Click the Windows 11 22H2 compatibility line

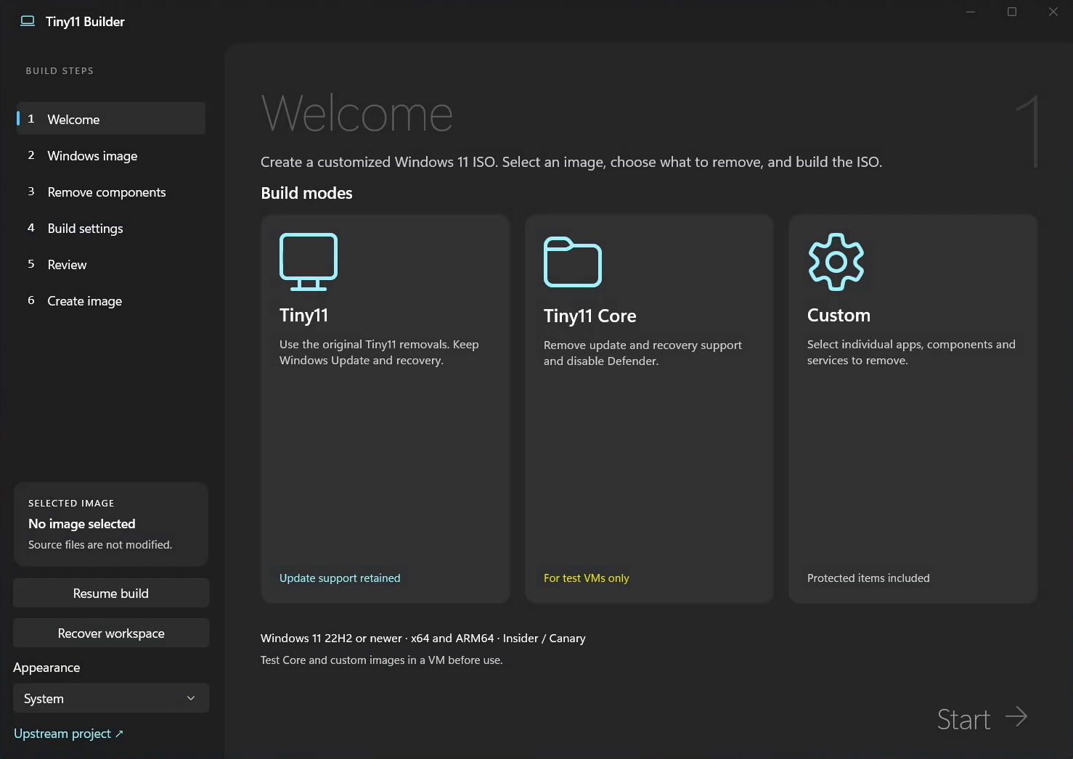(x=423, y=638)
